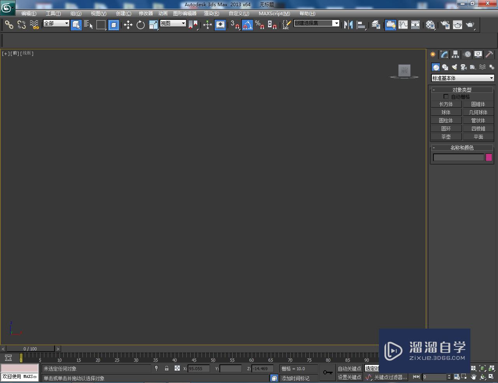This screenshot has width=498, height=383.
Task: Open the 渲染(R) menu
Action: (211, 13)
